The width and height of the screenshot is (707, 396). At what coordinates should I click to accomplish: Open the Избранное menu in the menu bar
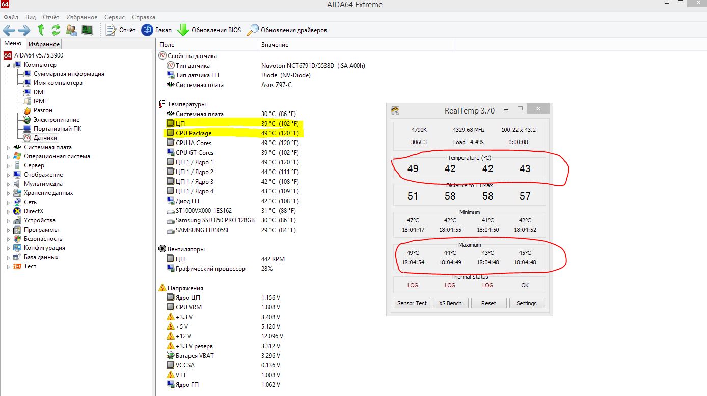click(83, 17)
